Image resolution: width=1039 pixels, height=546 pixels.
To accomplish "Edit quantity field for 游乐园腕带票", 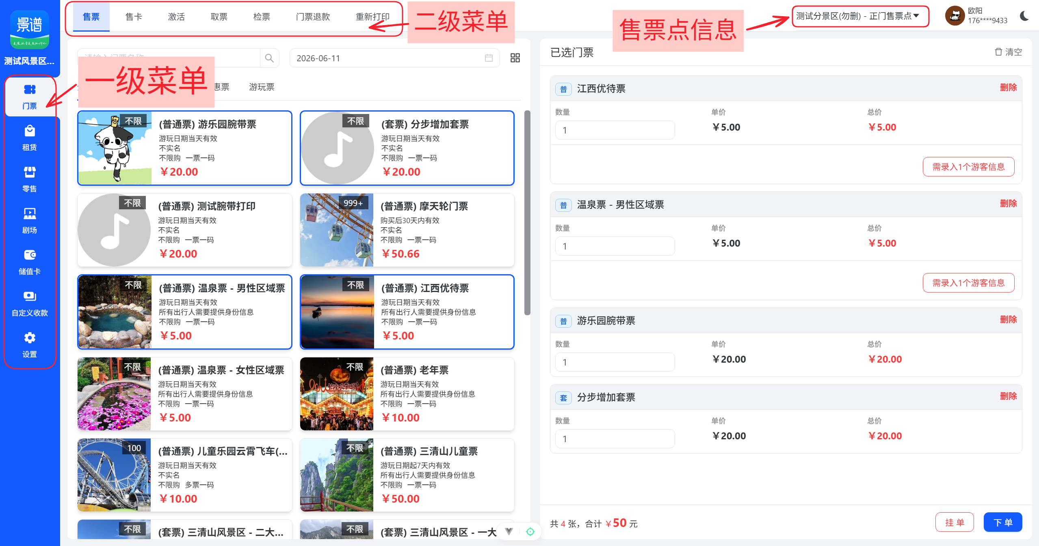I will [x=615, y=362].
